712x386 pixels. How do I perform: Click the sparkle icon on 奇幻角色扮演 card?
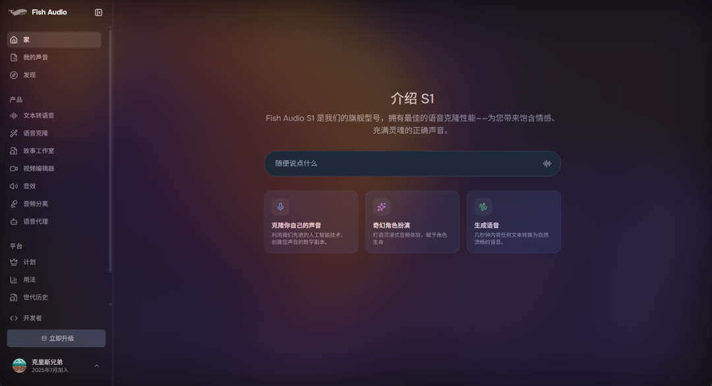coord(381,206)
